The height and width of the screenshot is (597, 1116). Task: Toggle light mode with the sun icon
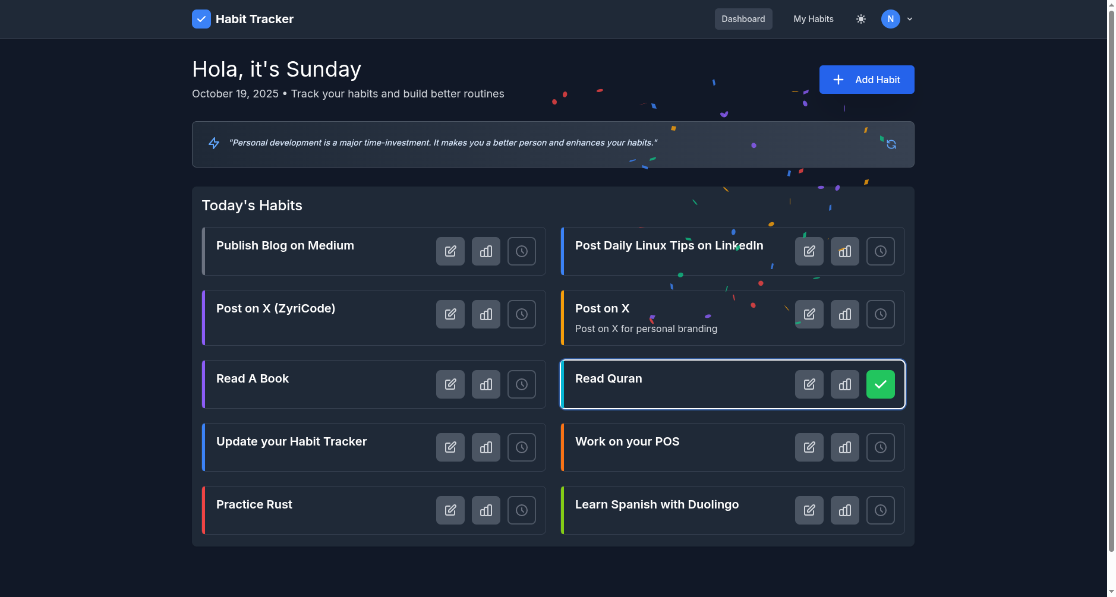click(860, 18)
